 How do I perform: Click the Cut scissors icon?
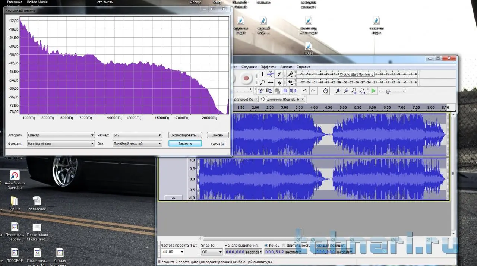261,91
